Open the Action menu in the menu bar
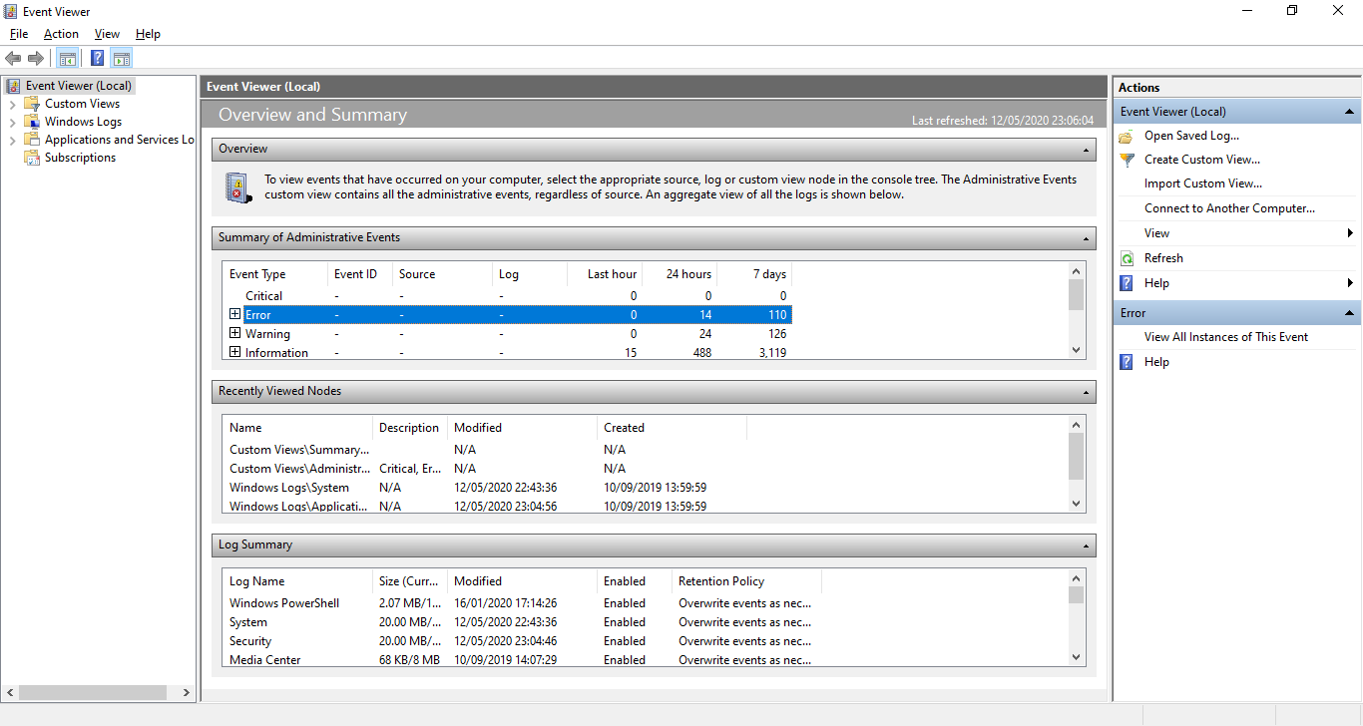The width and height of the screenshot is (1363, 726). [61, 34]
